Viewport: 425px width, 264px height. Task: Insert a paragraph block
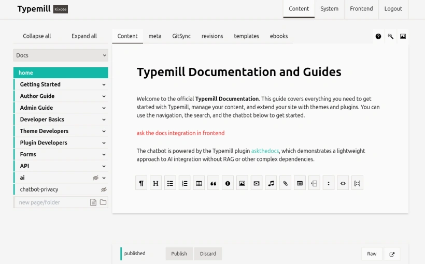[x=141, y=183]
